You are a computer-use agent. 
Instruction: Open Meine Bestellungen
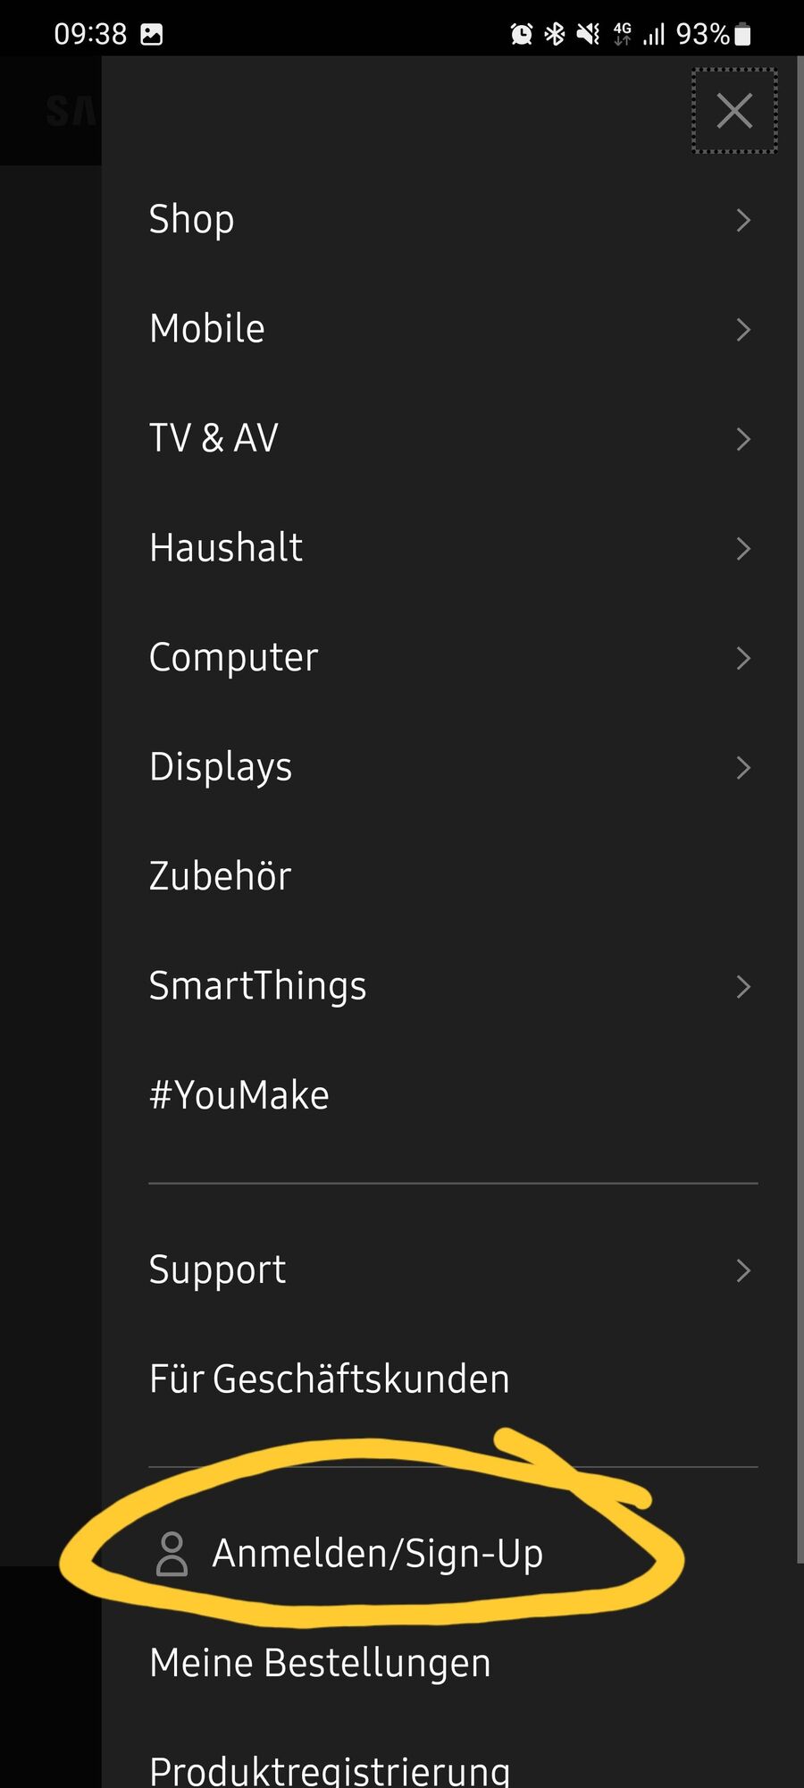[x=320, y=1664]
